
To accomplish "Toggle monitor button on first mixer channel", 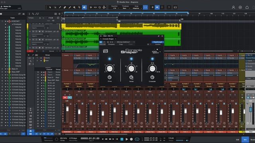I will click(x=70, y=97).
